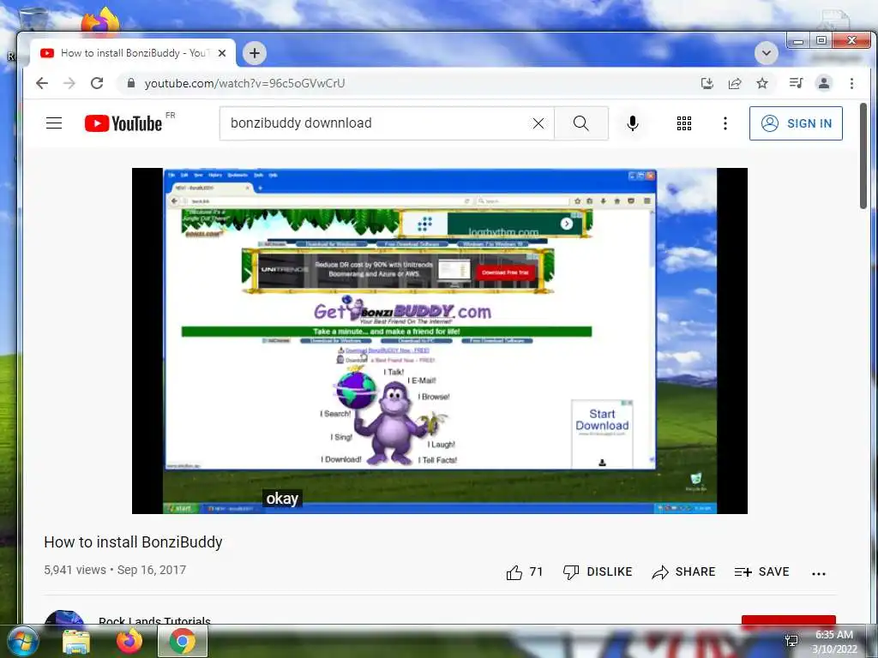This screenshot has width=878, height=658.
Task: Click the video player to pause
Action: [x=440, y=341]
